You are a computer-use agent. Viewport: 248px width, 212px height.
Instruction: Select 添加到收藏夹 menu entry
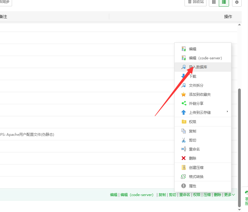pyautogui.click(x=203, y=95)
